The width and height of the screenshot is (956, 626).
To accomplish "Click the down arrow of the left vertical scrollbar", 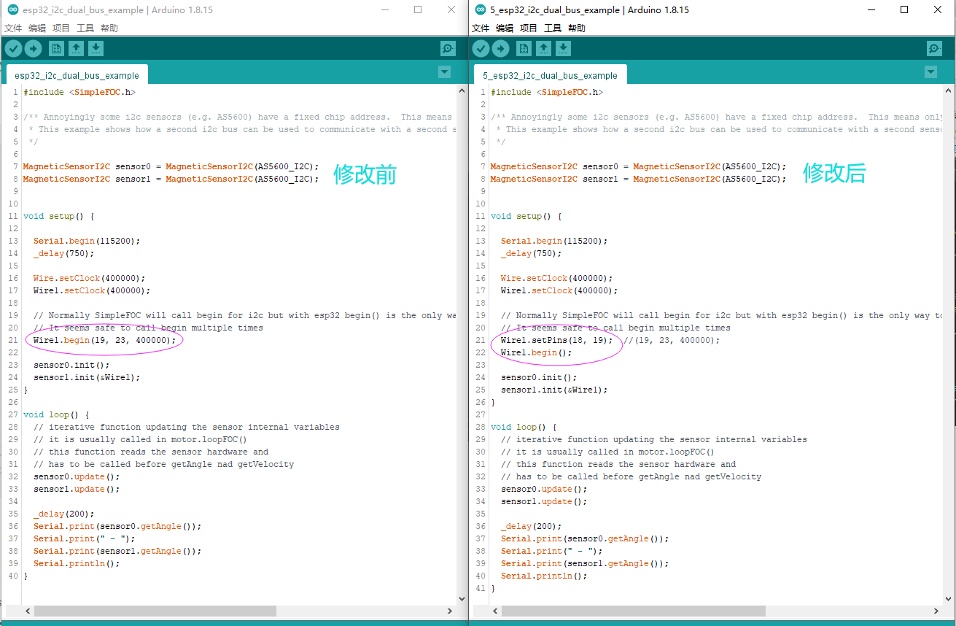I will (462, 598).
